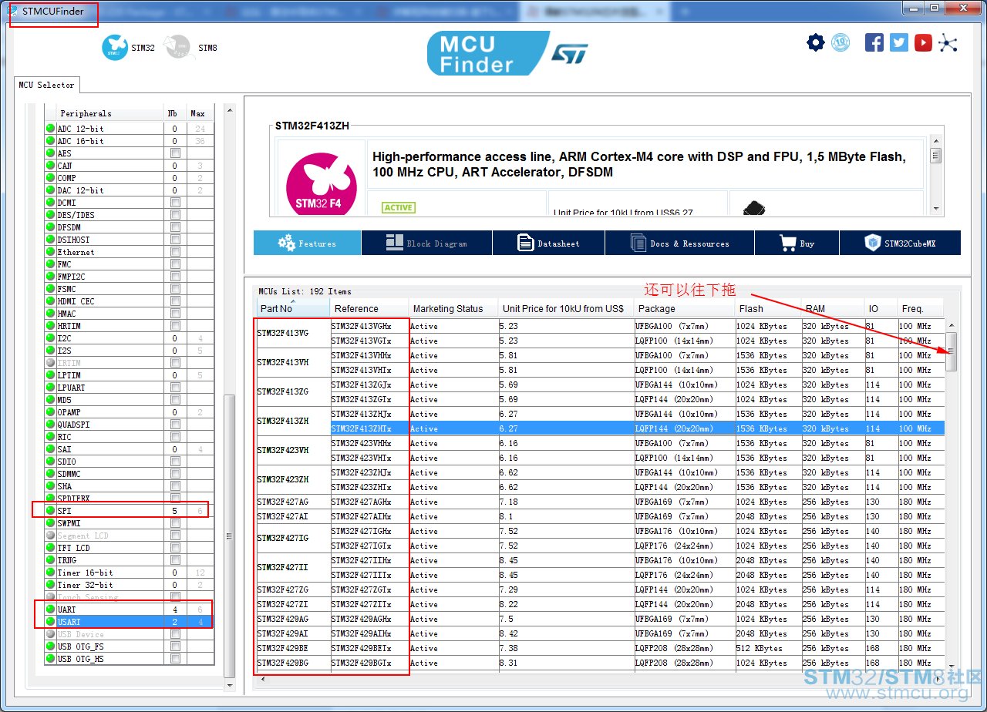Viewport: 987px width, 712px height.
Task: Click the peripherals panel scrollbar thumb
Action: (x=229, y=536)
